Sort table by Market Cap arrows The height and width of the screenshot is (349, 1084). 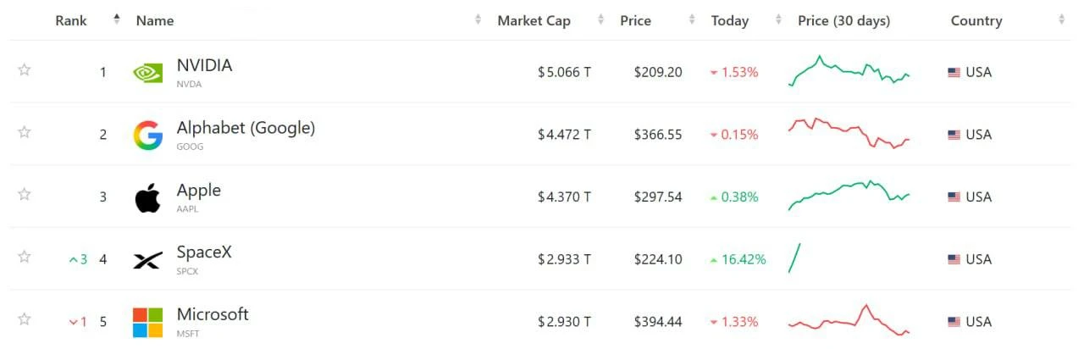pyautogui.click(x=600, y=19)
